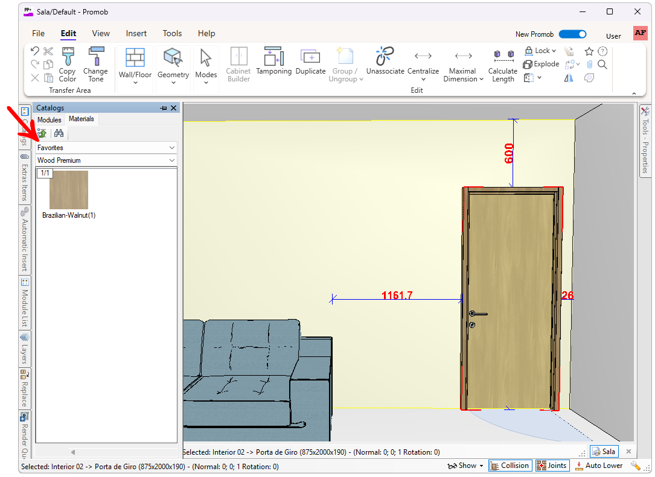Click the Cut scissors icon
The height and width of the screenshot is (477, 655).
click(48, 52)
